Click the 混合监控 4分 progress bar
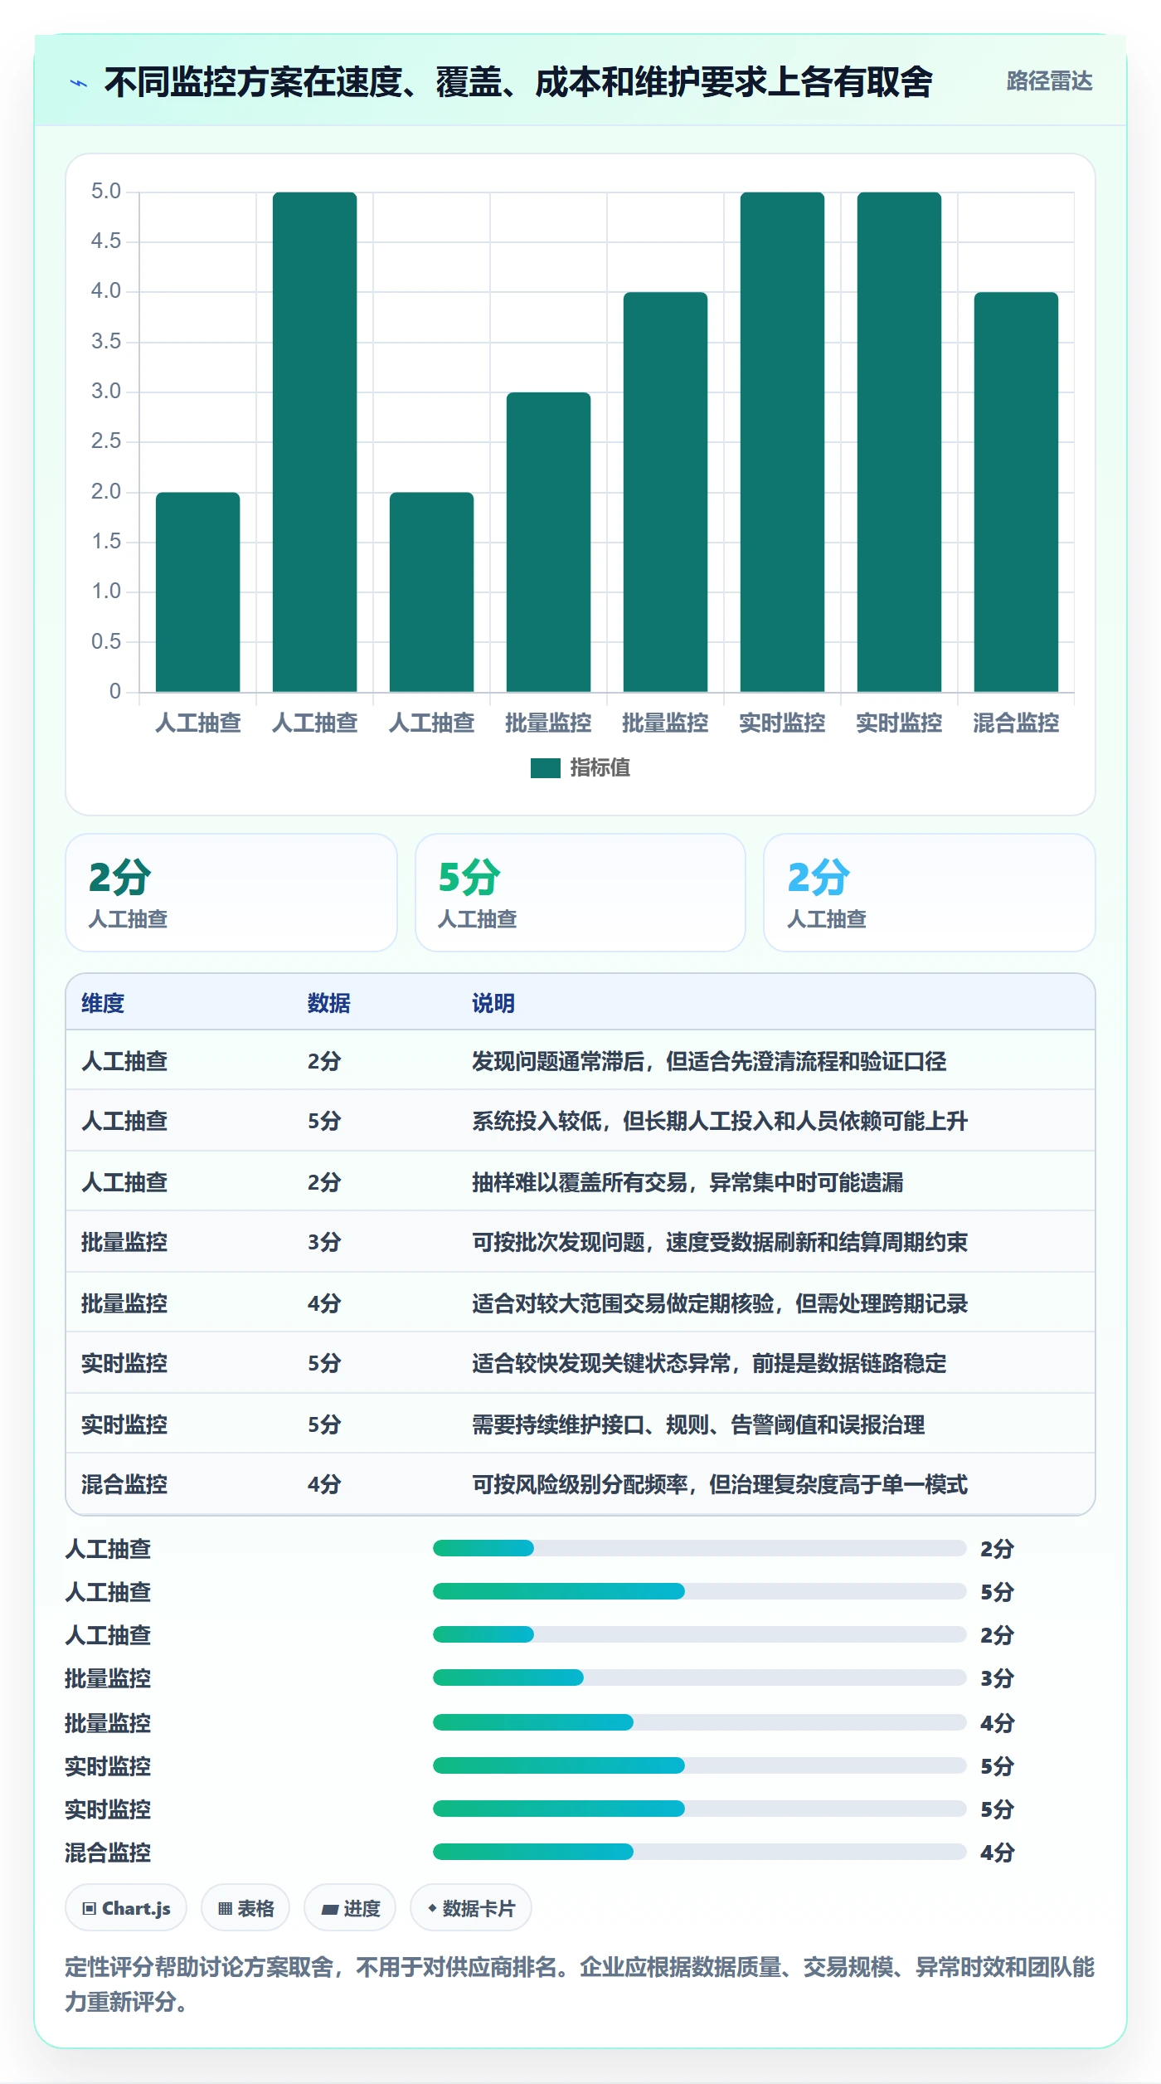1161x2084 pixels. coord(700,1852)
